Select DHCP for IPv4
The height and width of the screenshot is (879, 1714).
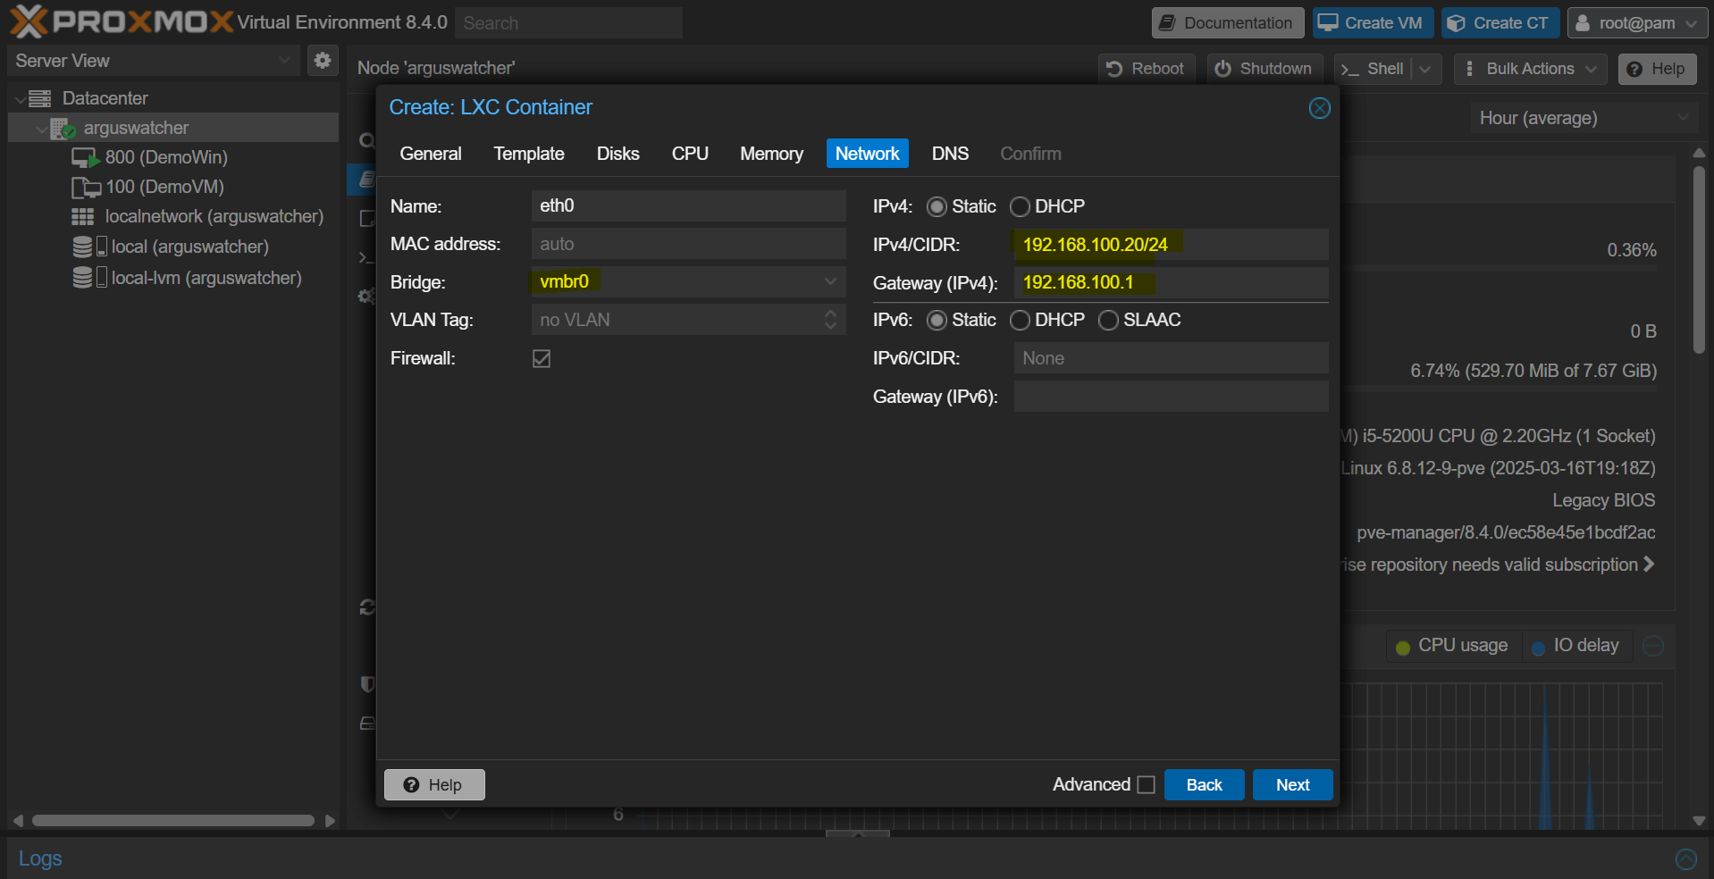pos(1020,207)
